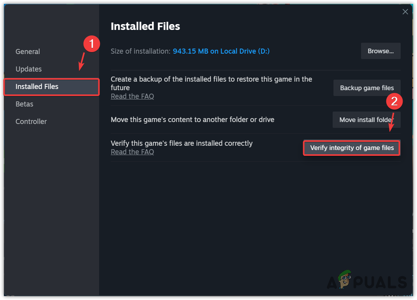Click the Browse... button
417x300 pixels.
(x=380, y=51)
